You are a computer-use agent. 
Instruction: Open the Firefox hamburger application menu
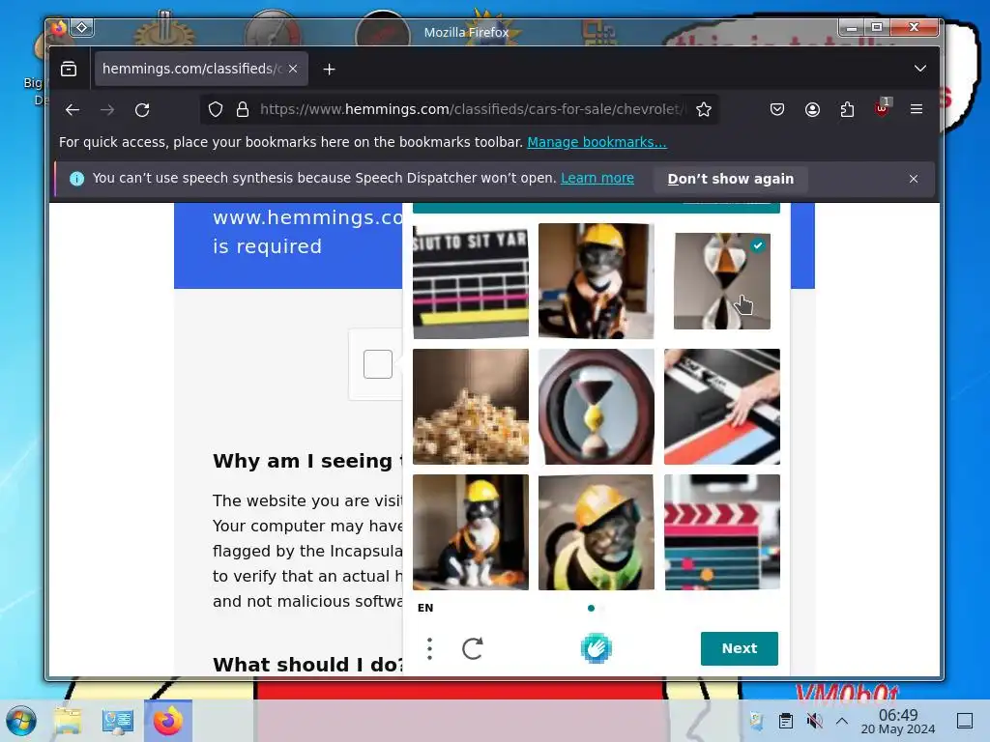(x=917, y=109)
